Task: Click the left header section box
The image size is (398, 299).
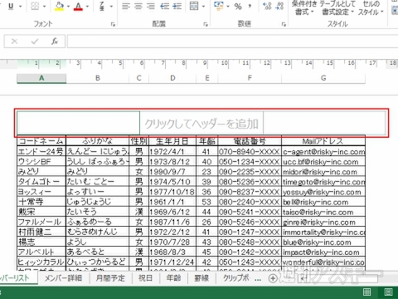Action: [78, 123]
